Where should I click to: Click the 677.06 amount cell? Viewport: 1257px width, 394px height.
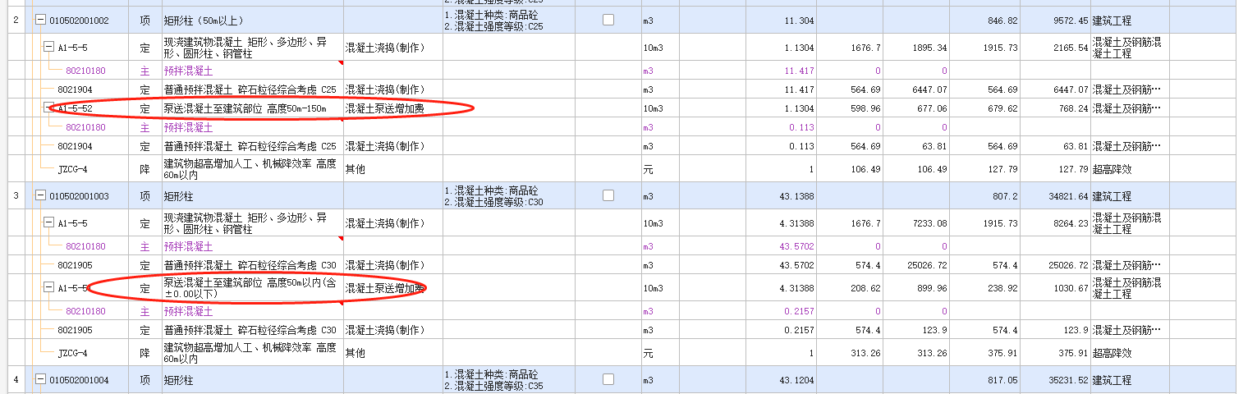916,108
